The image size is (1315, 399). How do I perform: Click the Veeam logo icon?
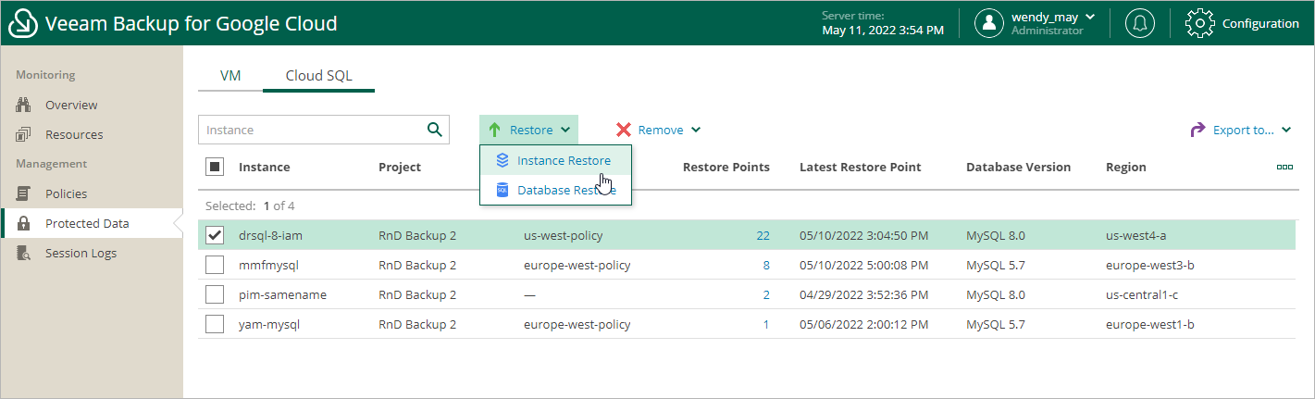(x=23, y=23)
